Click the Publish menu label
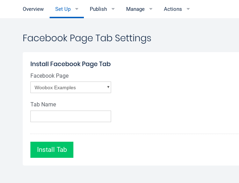The image size is (239, 183). click(98, 9)
